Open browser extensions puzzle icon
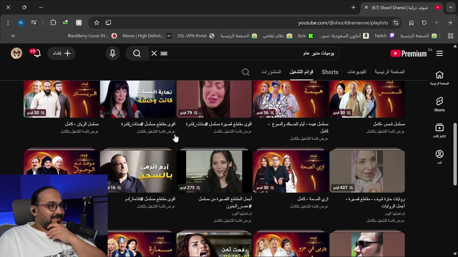Image resolution: width=458 pixels, height=257 pixels. pos(53,22)
